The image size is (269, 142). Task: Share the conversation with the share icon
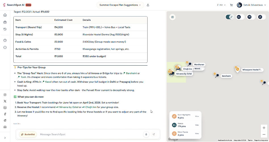coord(148,5)
